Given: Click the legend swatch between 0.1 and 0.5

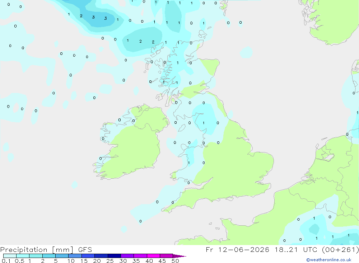Looking at the screenshot, I should click(x=10, y=256).
